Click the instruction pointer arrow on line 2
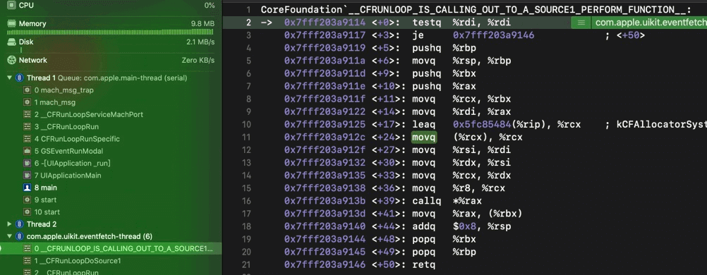This screenshot has width=707, height=275. [266, 23]
